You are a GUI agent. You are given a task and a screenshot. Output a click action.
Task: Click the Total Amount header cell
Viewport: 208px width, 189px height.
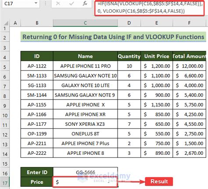point(189,56)
